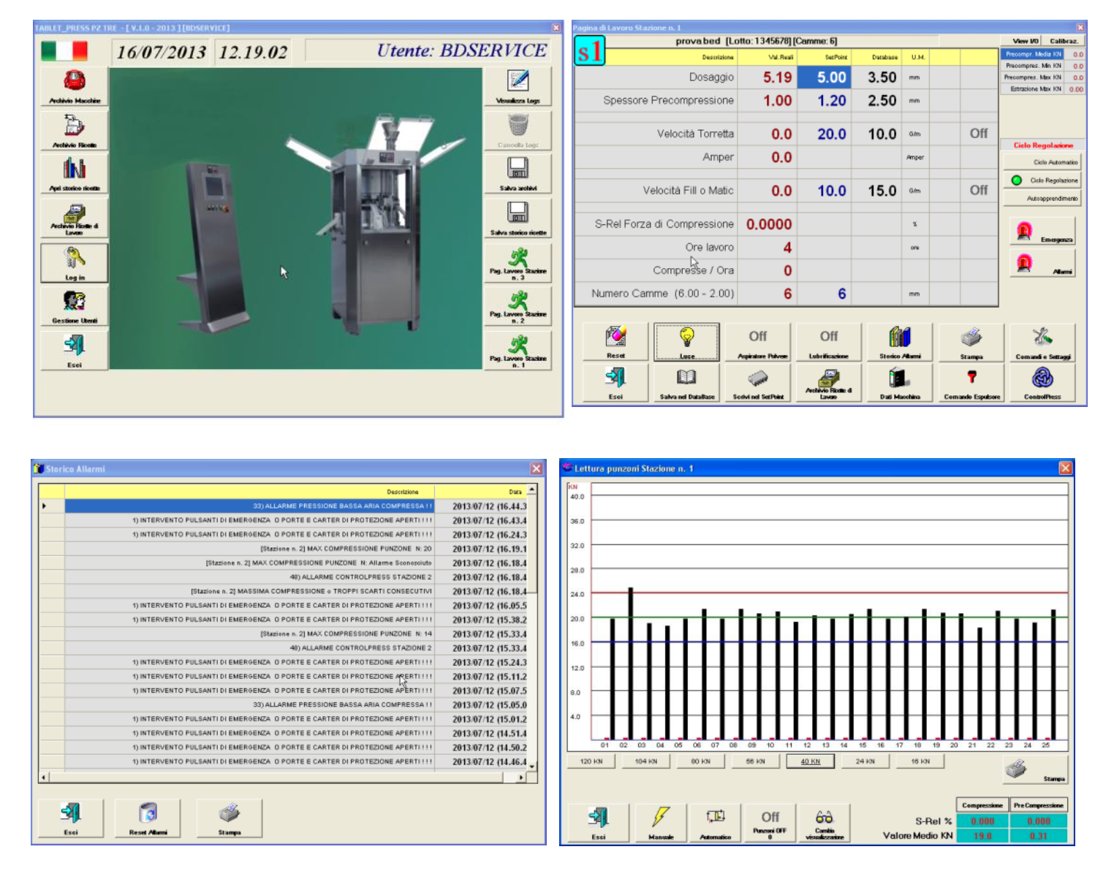Open Storico Allarmi from the station page
1114x871 pixels.
900,342
